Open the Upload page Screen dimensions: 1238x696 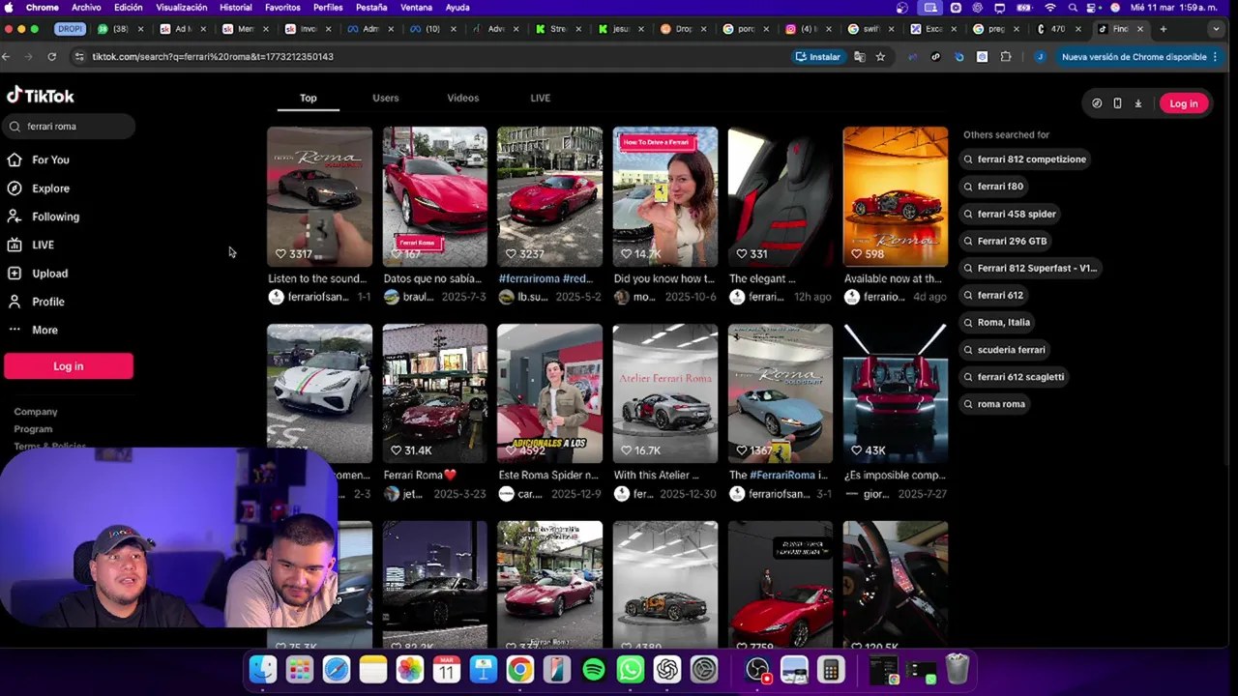tap(38, 274)
